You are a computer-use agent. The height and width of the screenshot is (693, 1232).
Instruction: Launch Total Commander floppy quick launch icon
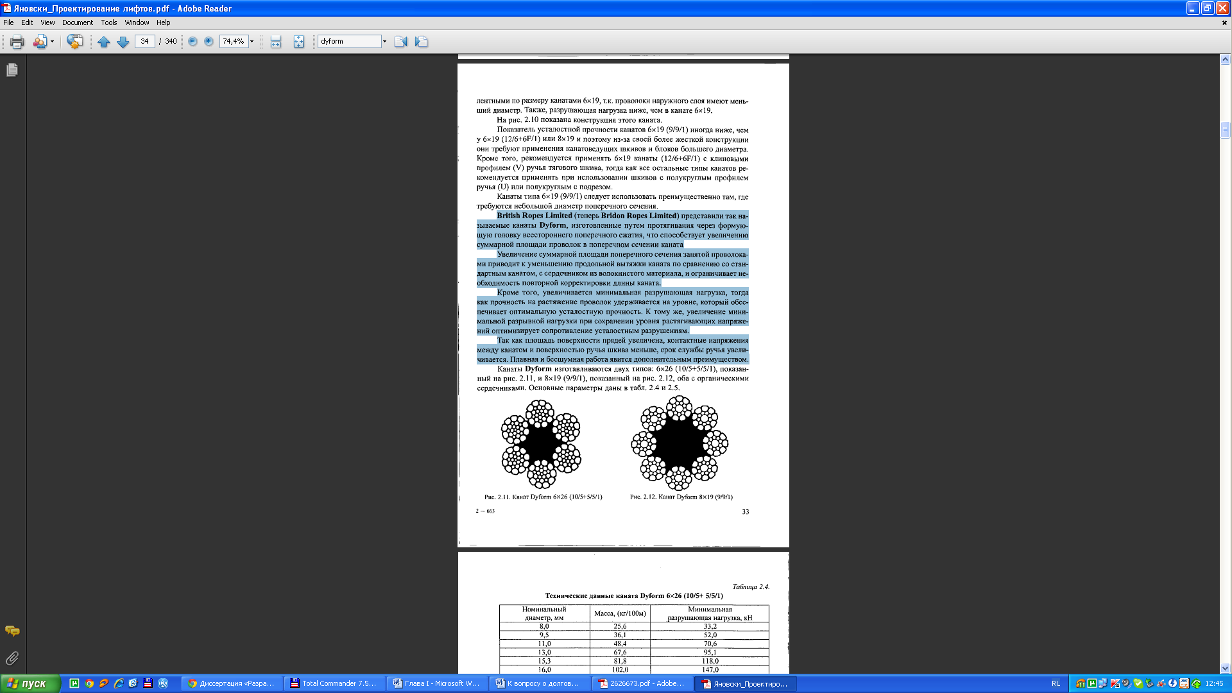[148, 683]
